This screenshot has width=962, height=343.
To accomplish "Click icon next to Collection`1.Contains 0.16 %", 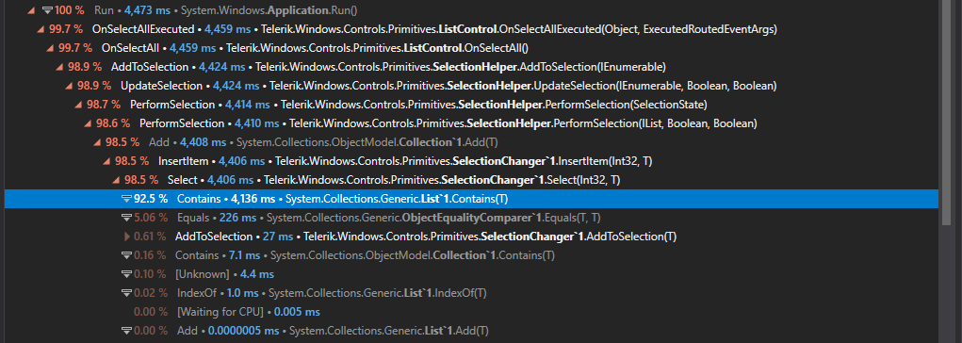I will 126,255.
